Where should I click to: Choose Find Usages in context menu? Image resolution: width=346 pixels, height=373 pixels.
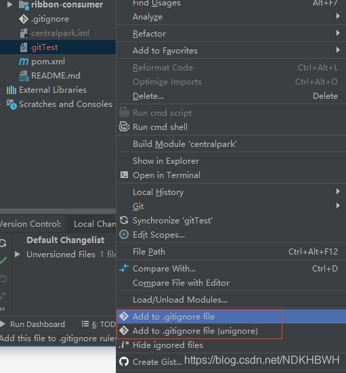coord(231,3)
